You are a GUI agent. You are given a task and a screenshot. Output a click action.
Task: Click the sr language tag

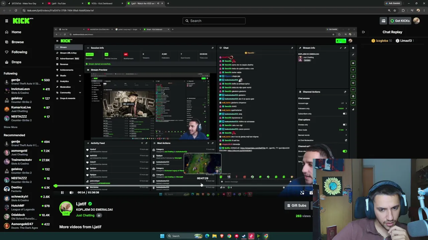(x=99, y=215)
